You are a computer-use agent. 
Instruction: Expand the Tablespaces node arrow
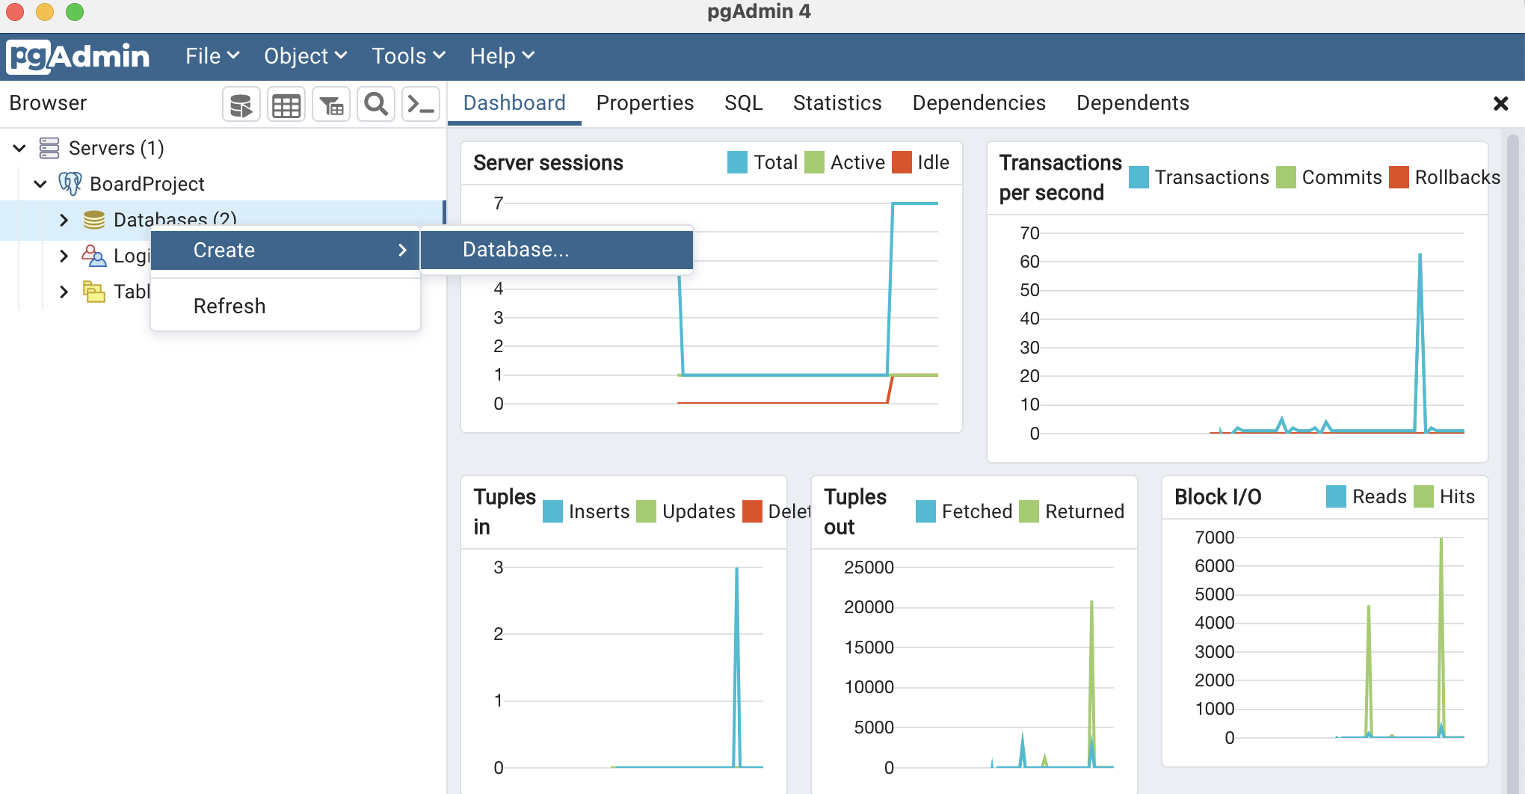point(64,292)
